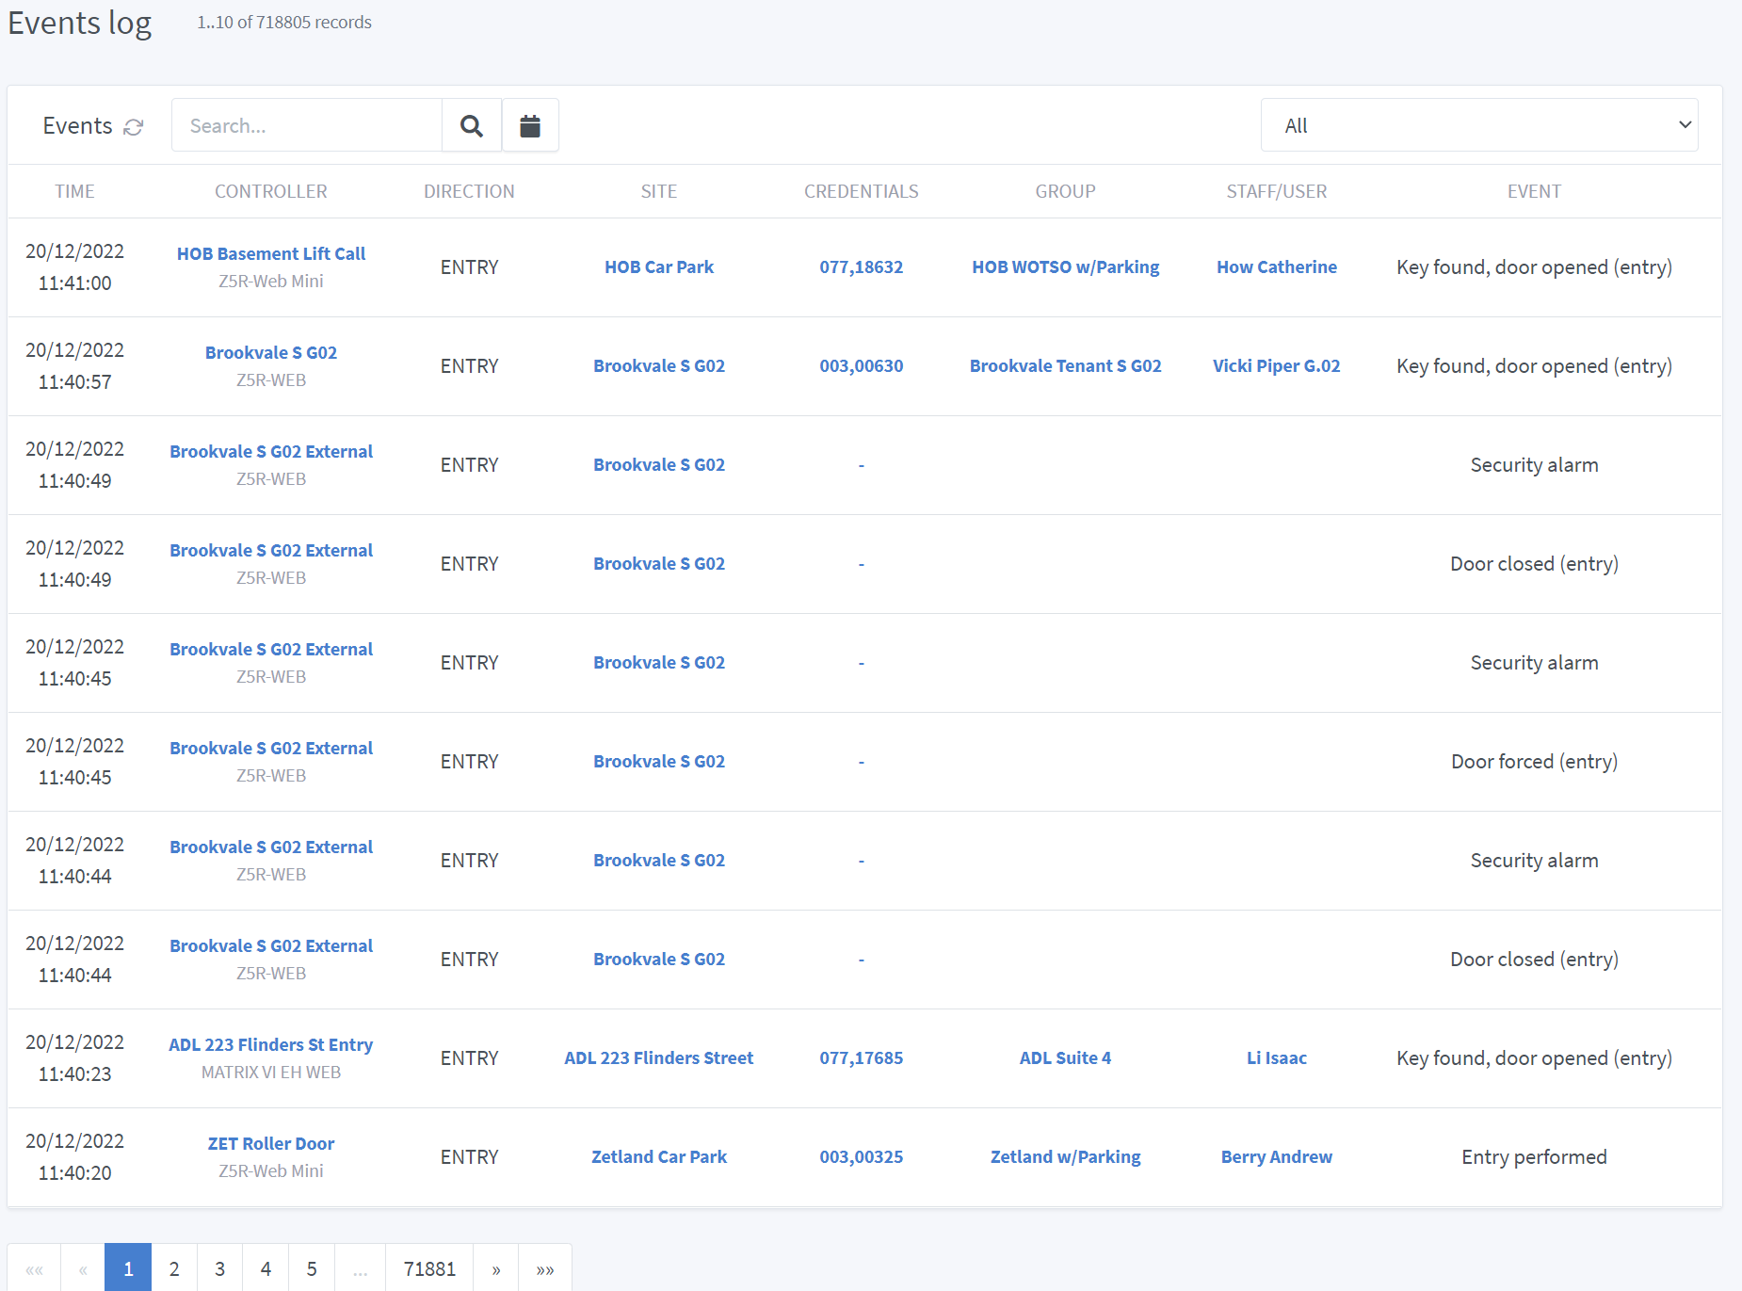Open the Brookvale Tenant S G02 group
This screenshot has width=1742, height=1291.
1065,365
